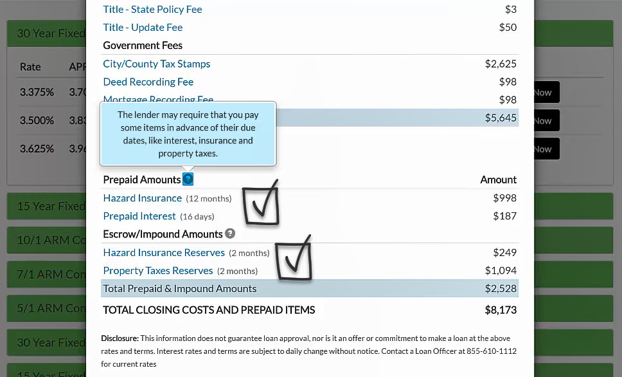Open the Prepaid Amounts blue help icon
The height and width of the screenshot is (377, 622).
tap(188, 179)
